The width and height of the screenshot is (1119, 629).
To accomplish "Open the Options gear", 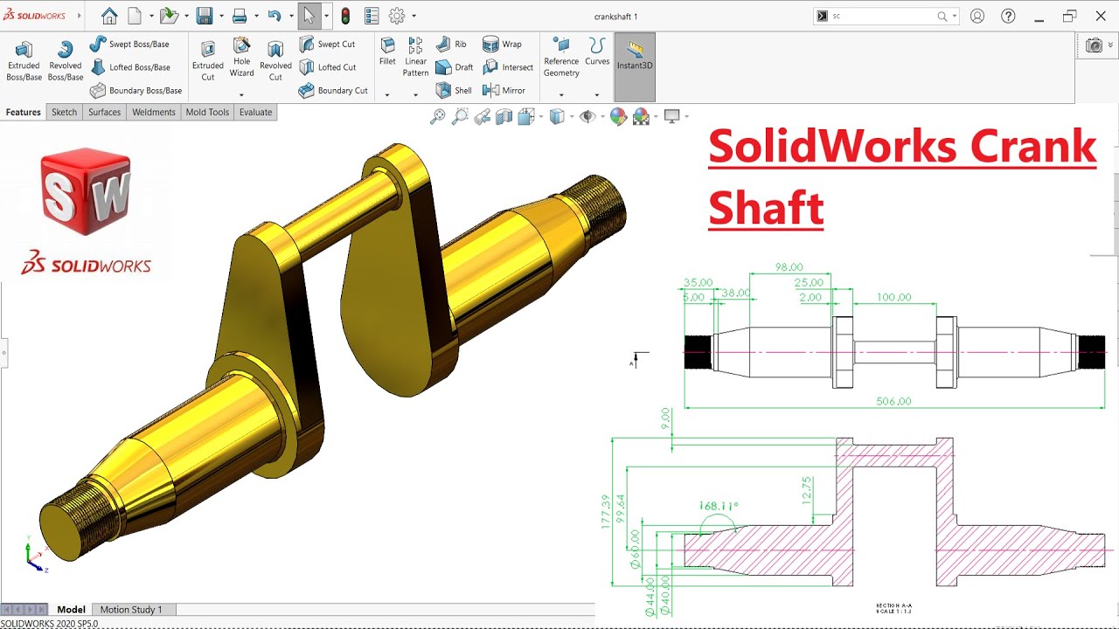I will point(397,16).
